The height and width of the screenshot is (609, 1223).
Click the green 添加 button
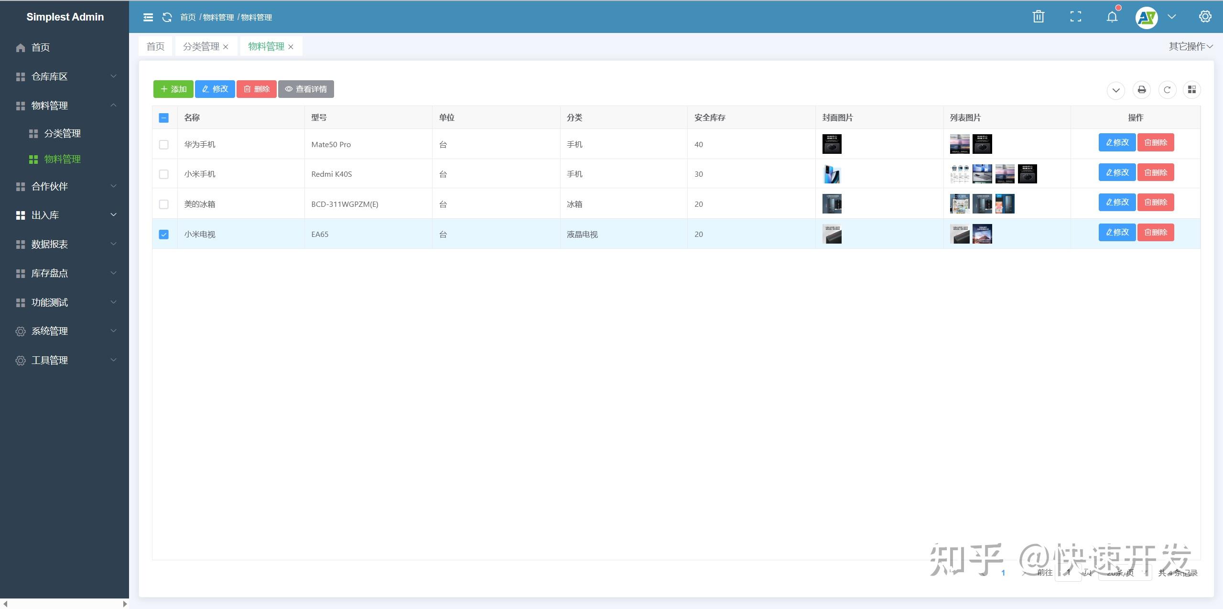click(173, 89)
